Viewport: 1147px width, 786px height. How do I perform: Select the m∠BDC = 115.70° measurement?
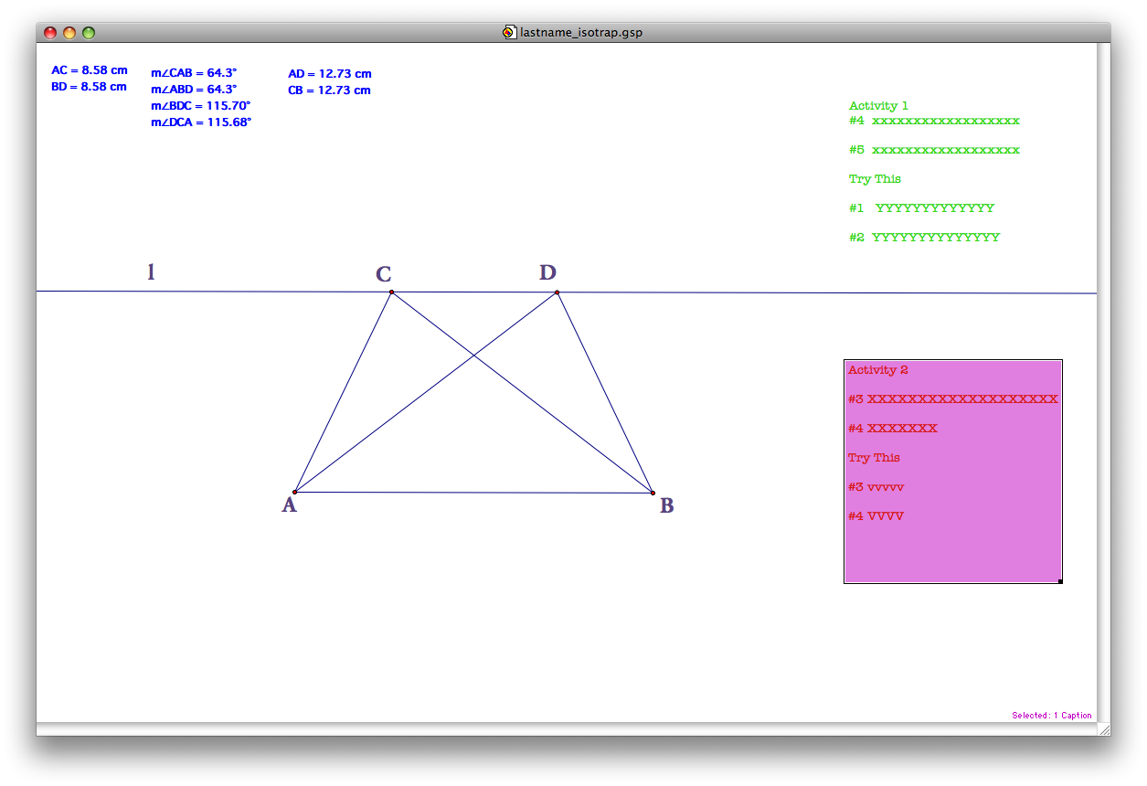tap(197, 105)
